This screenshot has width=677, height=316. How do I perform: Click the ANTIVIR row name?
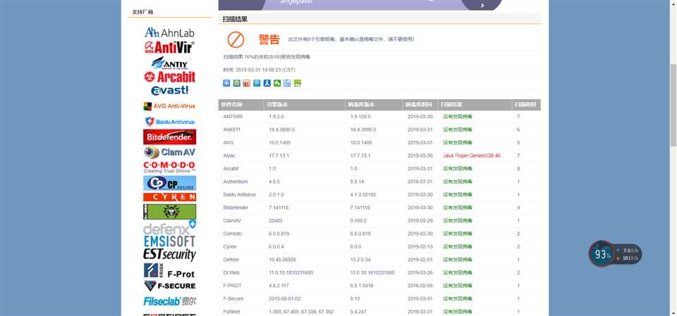coord(233,117)
